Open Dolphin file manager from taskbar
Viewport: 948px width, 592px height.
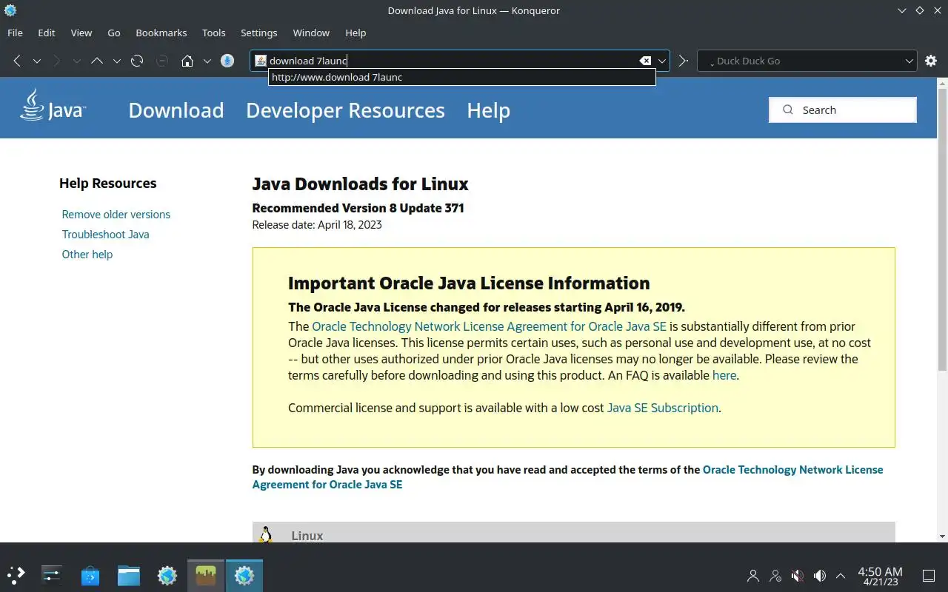[129, 574]
